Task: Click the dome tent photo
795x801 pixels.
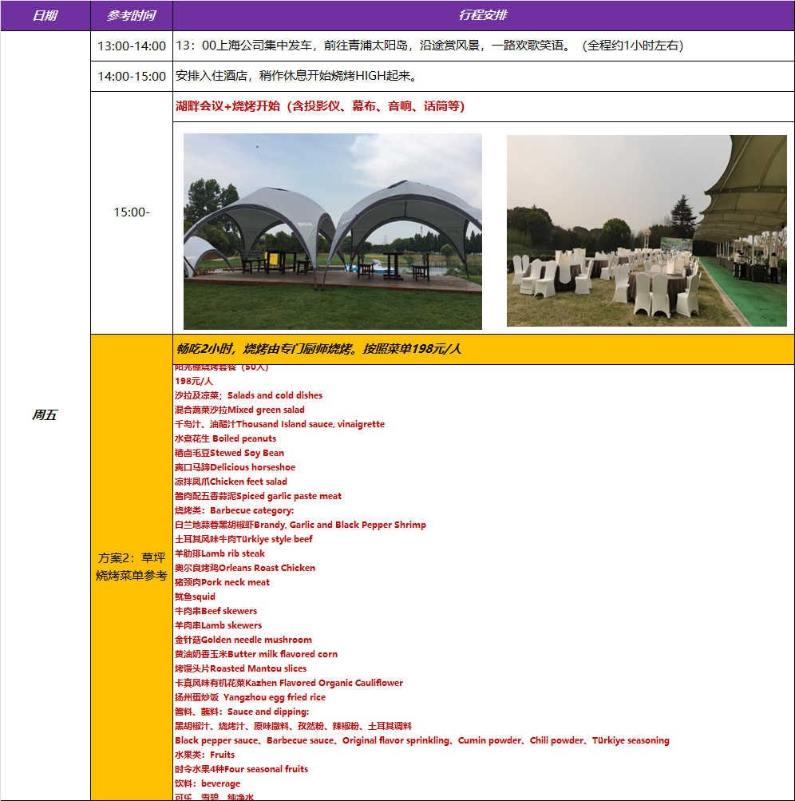Action: tap(333, 232)
